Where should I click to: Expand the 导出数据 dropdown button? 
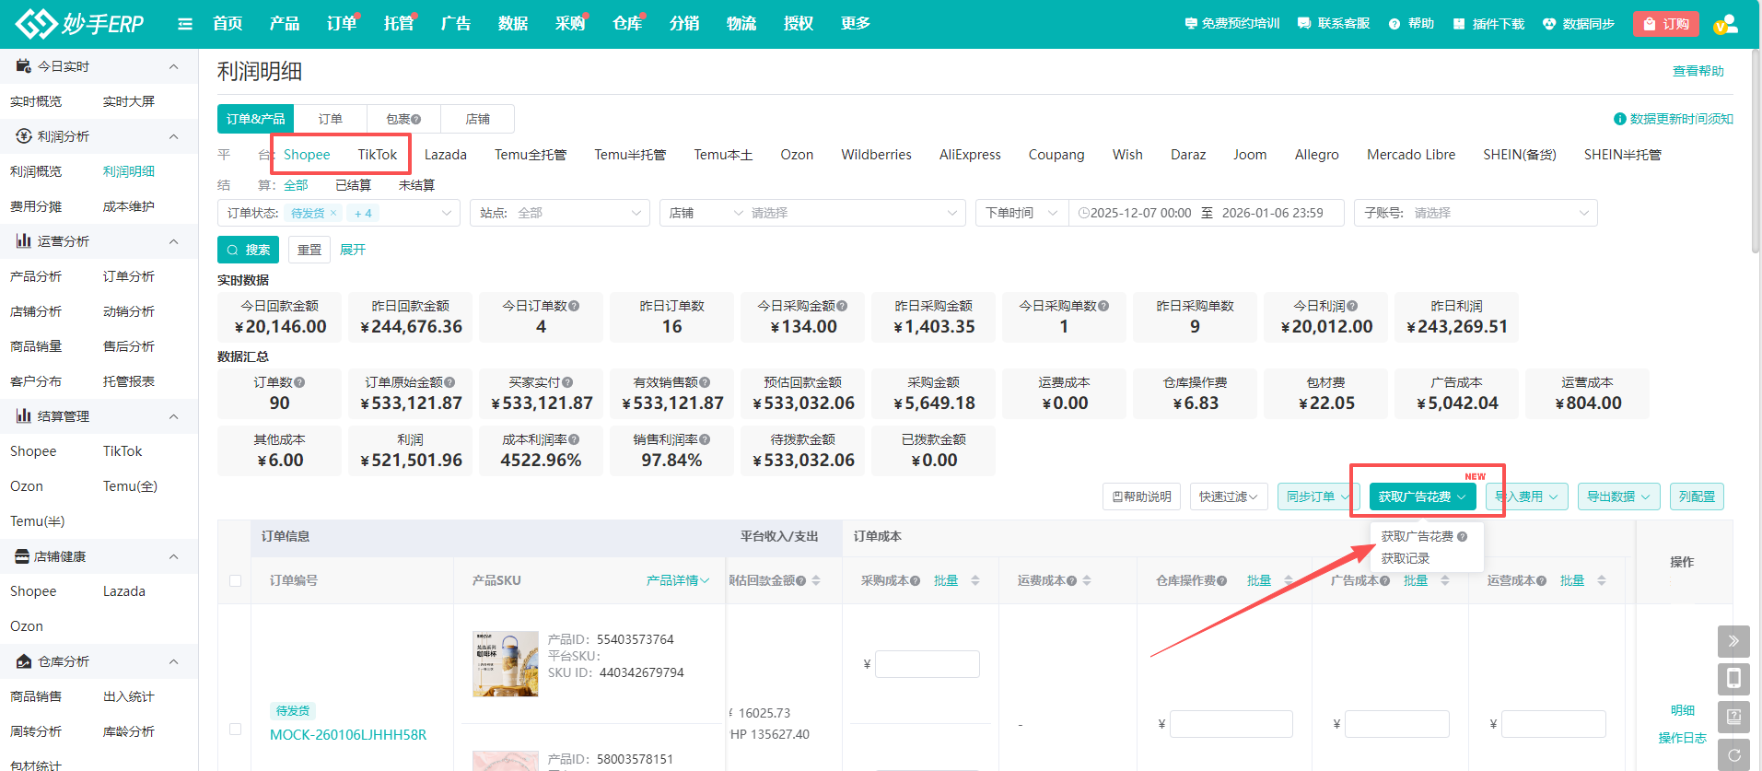pyautogui.click(x=1618, y=496)
